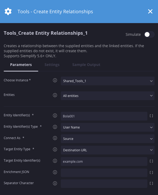Expand the All entities dropdown

(108, 96)
